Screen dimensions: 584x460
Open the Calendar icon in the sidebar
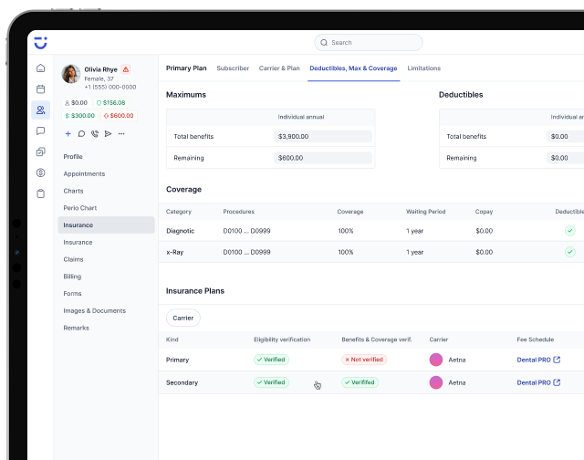click(40, 89)
